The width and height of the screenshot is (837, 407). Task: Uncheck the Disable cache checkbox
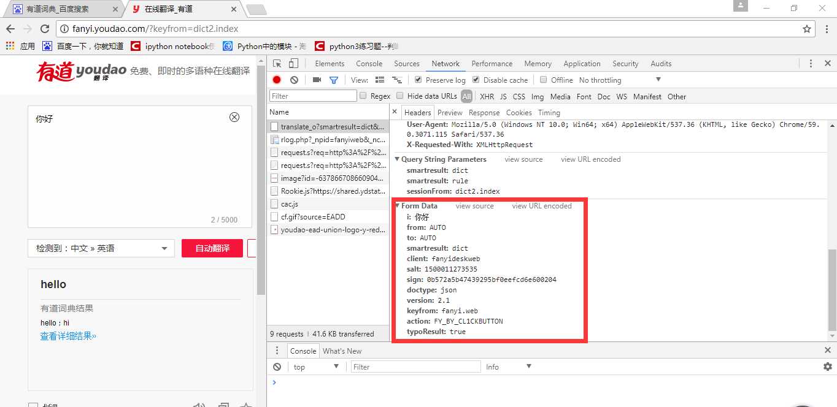pos(476,80)
